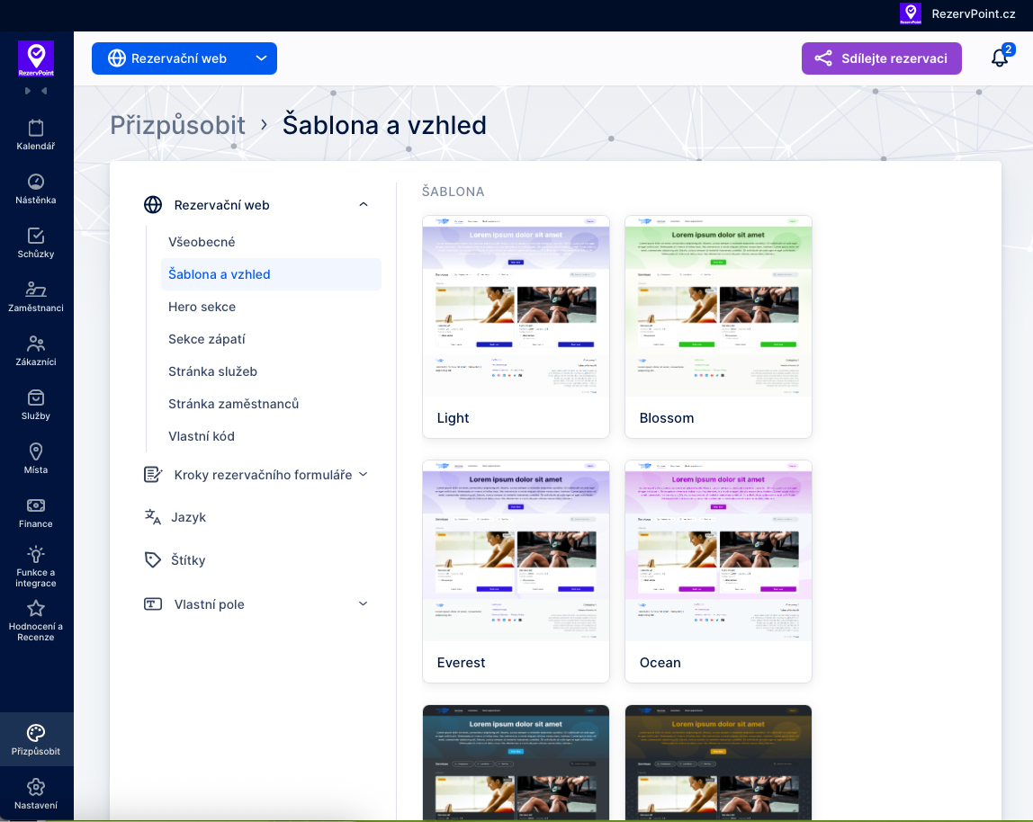
Task: Open the Zákazníci customers icon
Action: pos(36,344)
